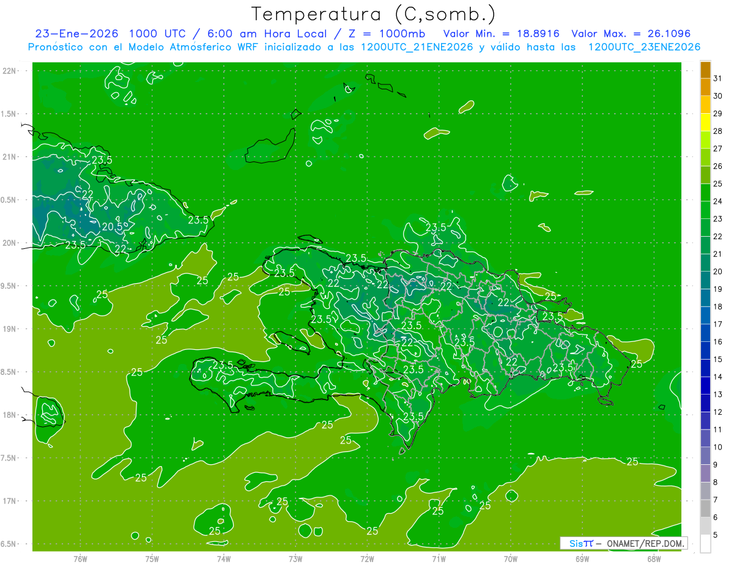Click the 69W longitude axis label
Image resolution: width=734 pixels, height=567 pixels.
tap(582, 558)
